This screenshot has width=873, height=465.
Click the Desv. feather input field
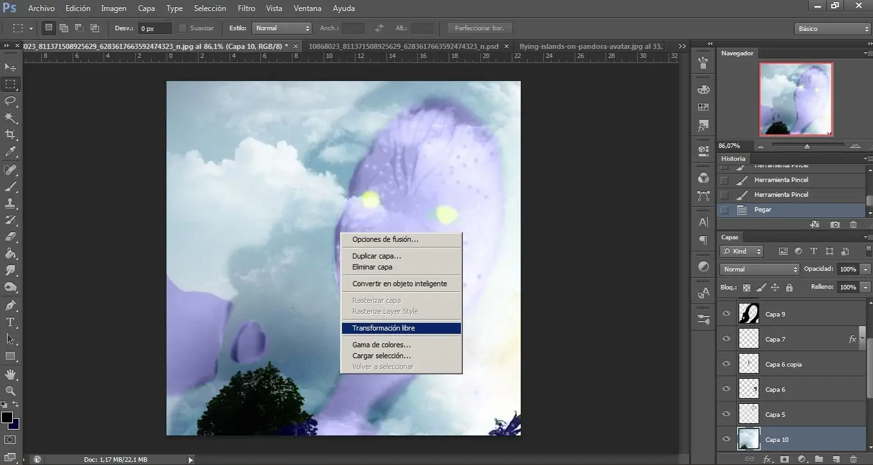pyautogui.click(x=155, y=28)
